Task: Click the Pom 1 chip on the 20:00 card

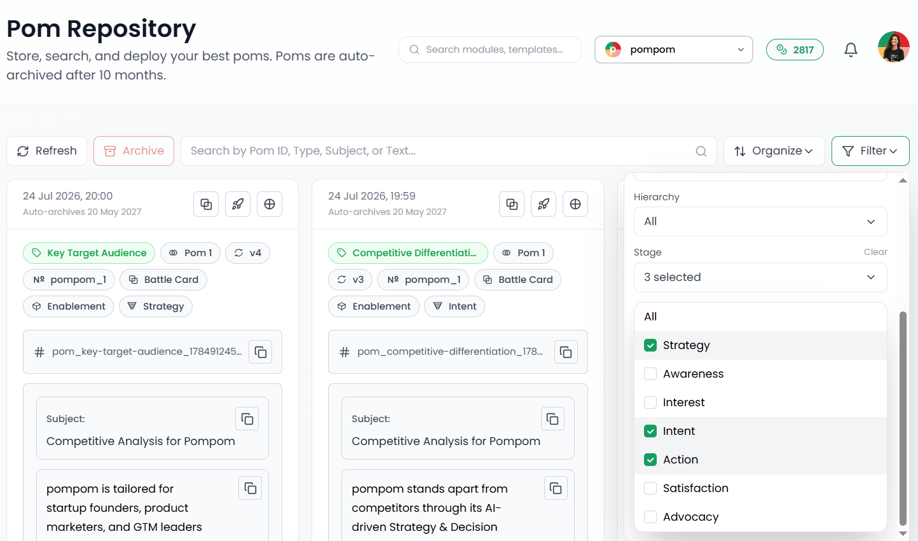Action: [191, 253]
